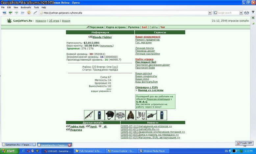Expand district link »» next to Energy One
The width and height of the screenshot is (256, 154).
pyautogui.click(x=115, y=67)
